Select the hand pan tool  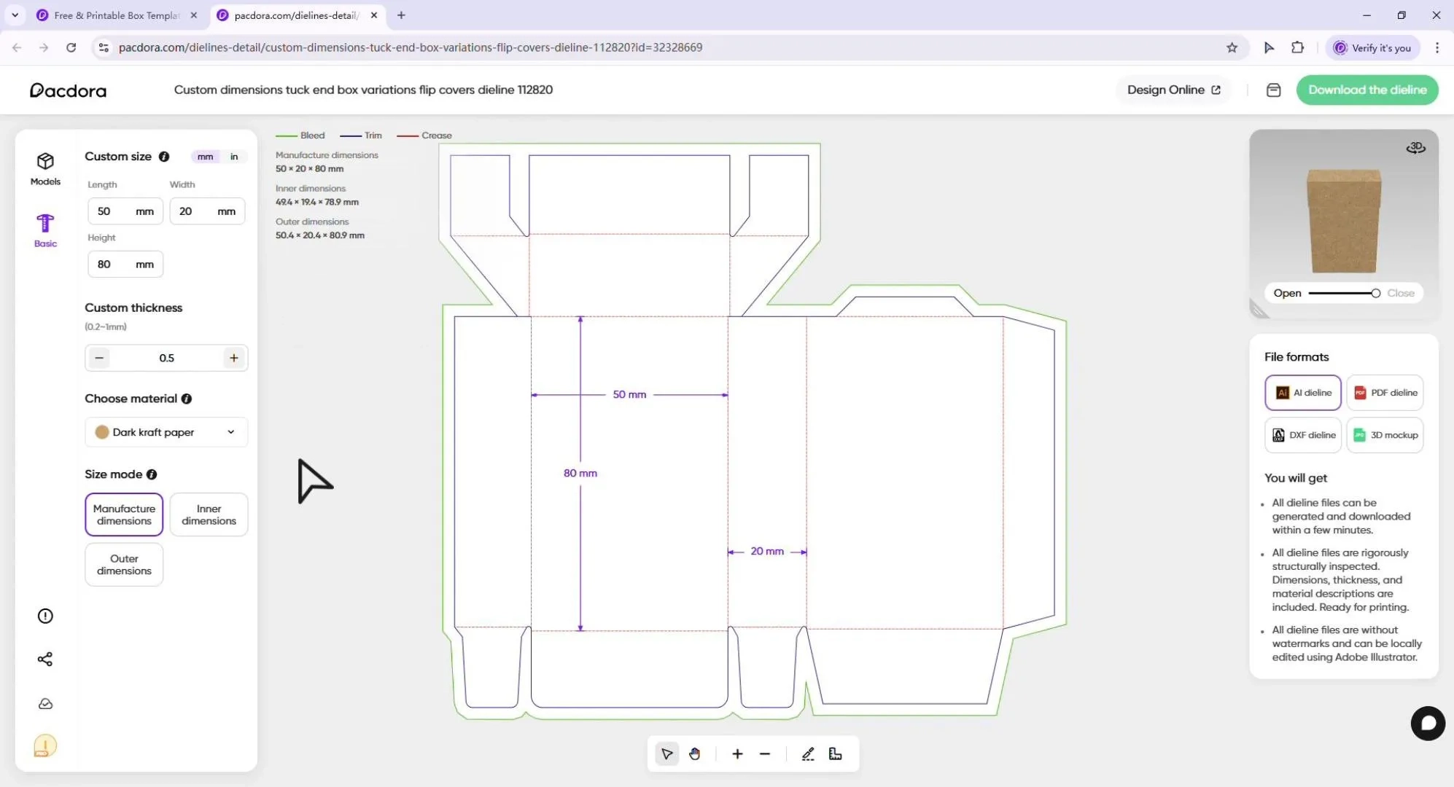[694, 754]
